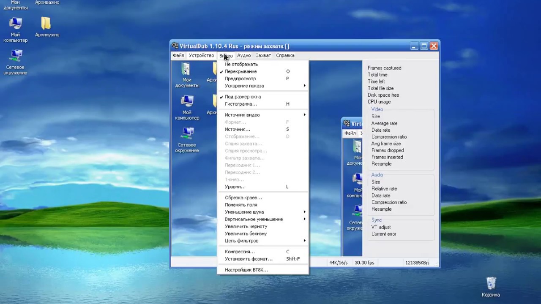The image size is (541, 304).
Task: Click Frames dropped label in Video group
Action: coord(388,150)
